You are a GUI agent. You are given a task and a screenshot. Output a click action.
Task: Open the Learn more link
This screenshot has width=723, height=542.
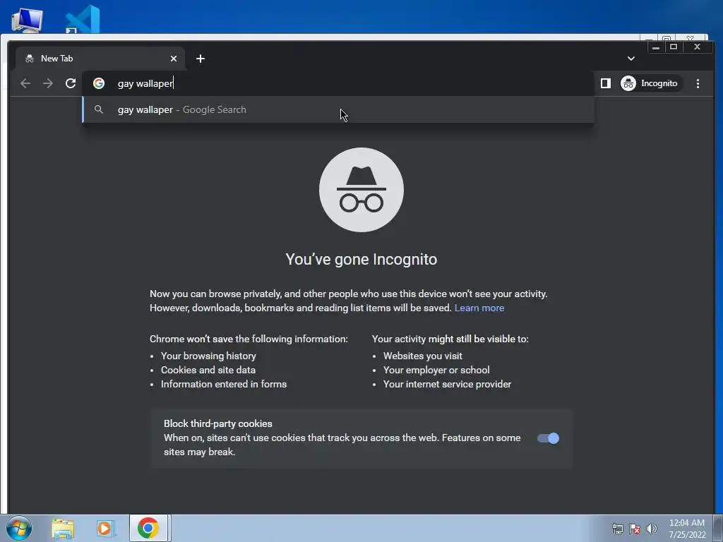[479, 308]
